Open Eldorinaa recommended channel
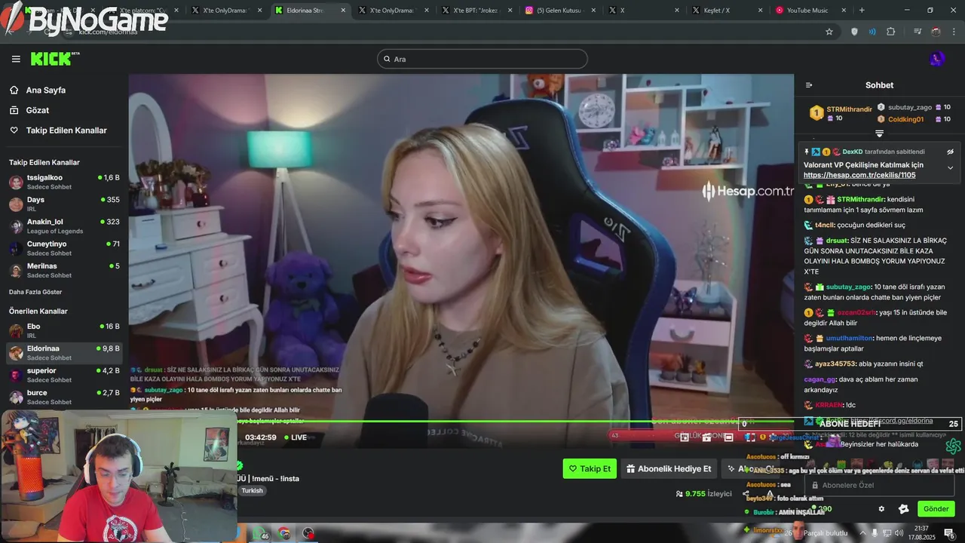Screen dimensions: 965x543 [64, 352]
